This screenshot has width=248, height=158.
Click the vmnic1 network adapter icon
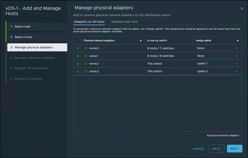86,56
